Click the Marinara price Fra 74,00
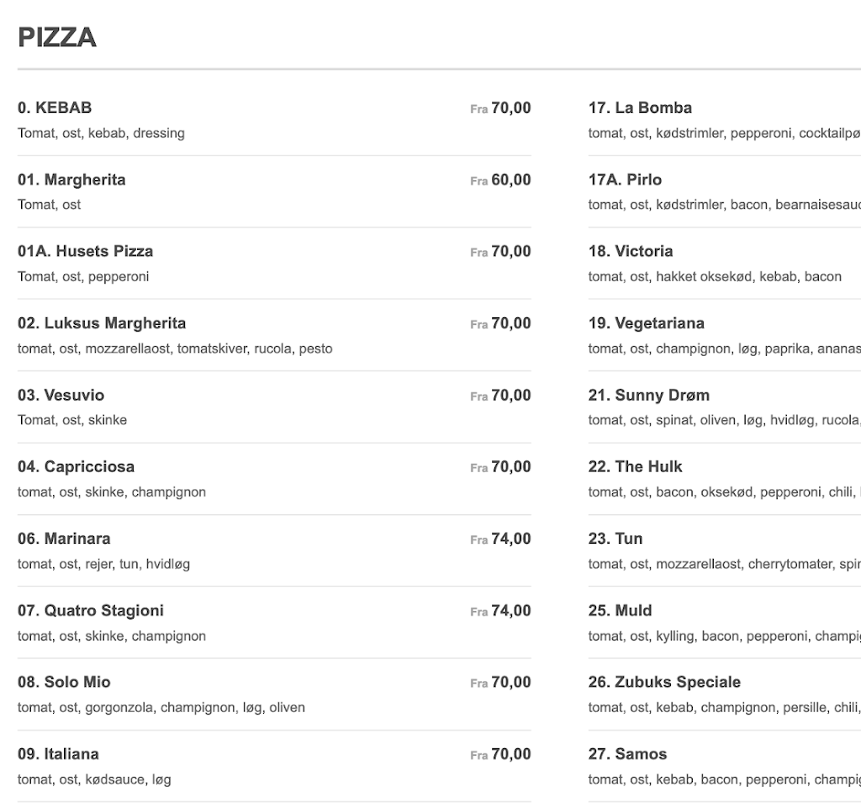Image resolution: width=861 pixels, height=808 pixels. (x=500, y=539)
